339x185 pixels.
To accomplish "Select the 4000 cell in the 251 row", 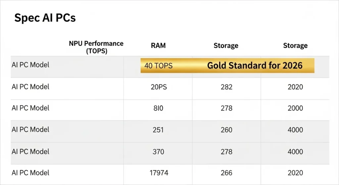I will (x=295, y=130).
